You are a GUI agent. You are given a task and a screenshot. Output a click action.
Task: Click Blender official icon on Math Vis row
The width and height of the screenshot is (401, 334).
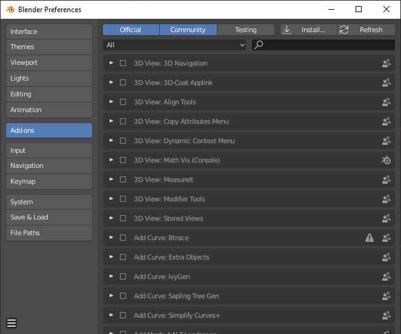[386, 160]
